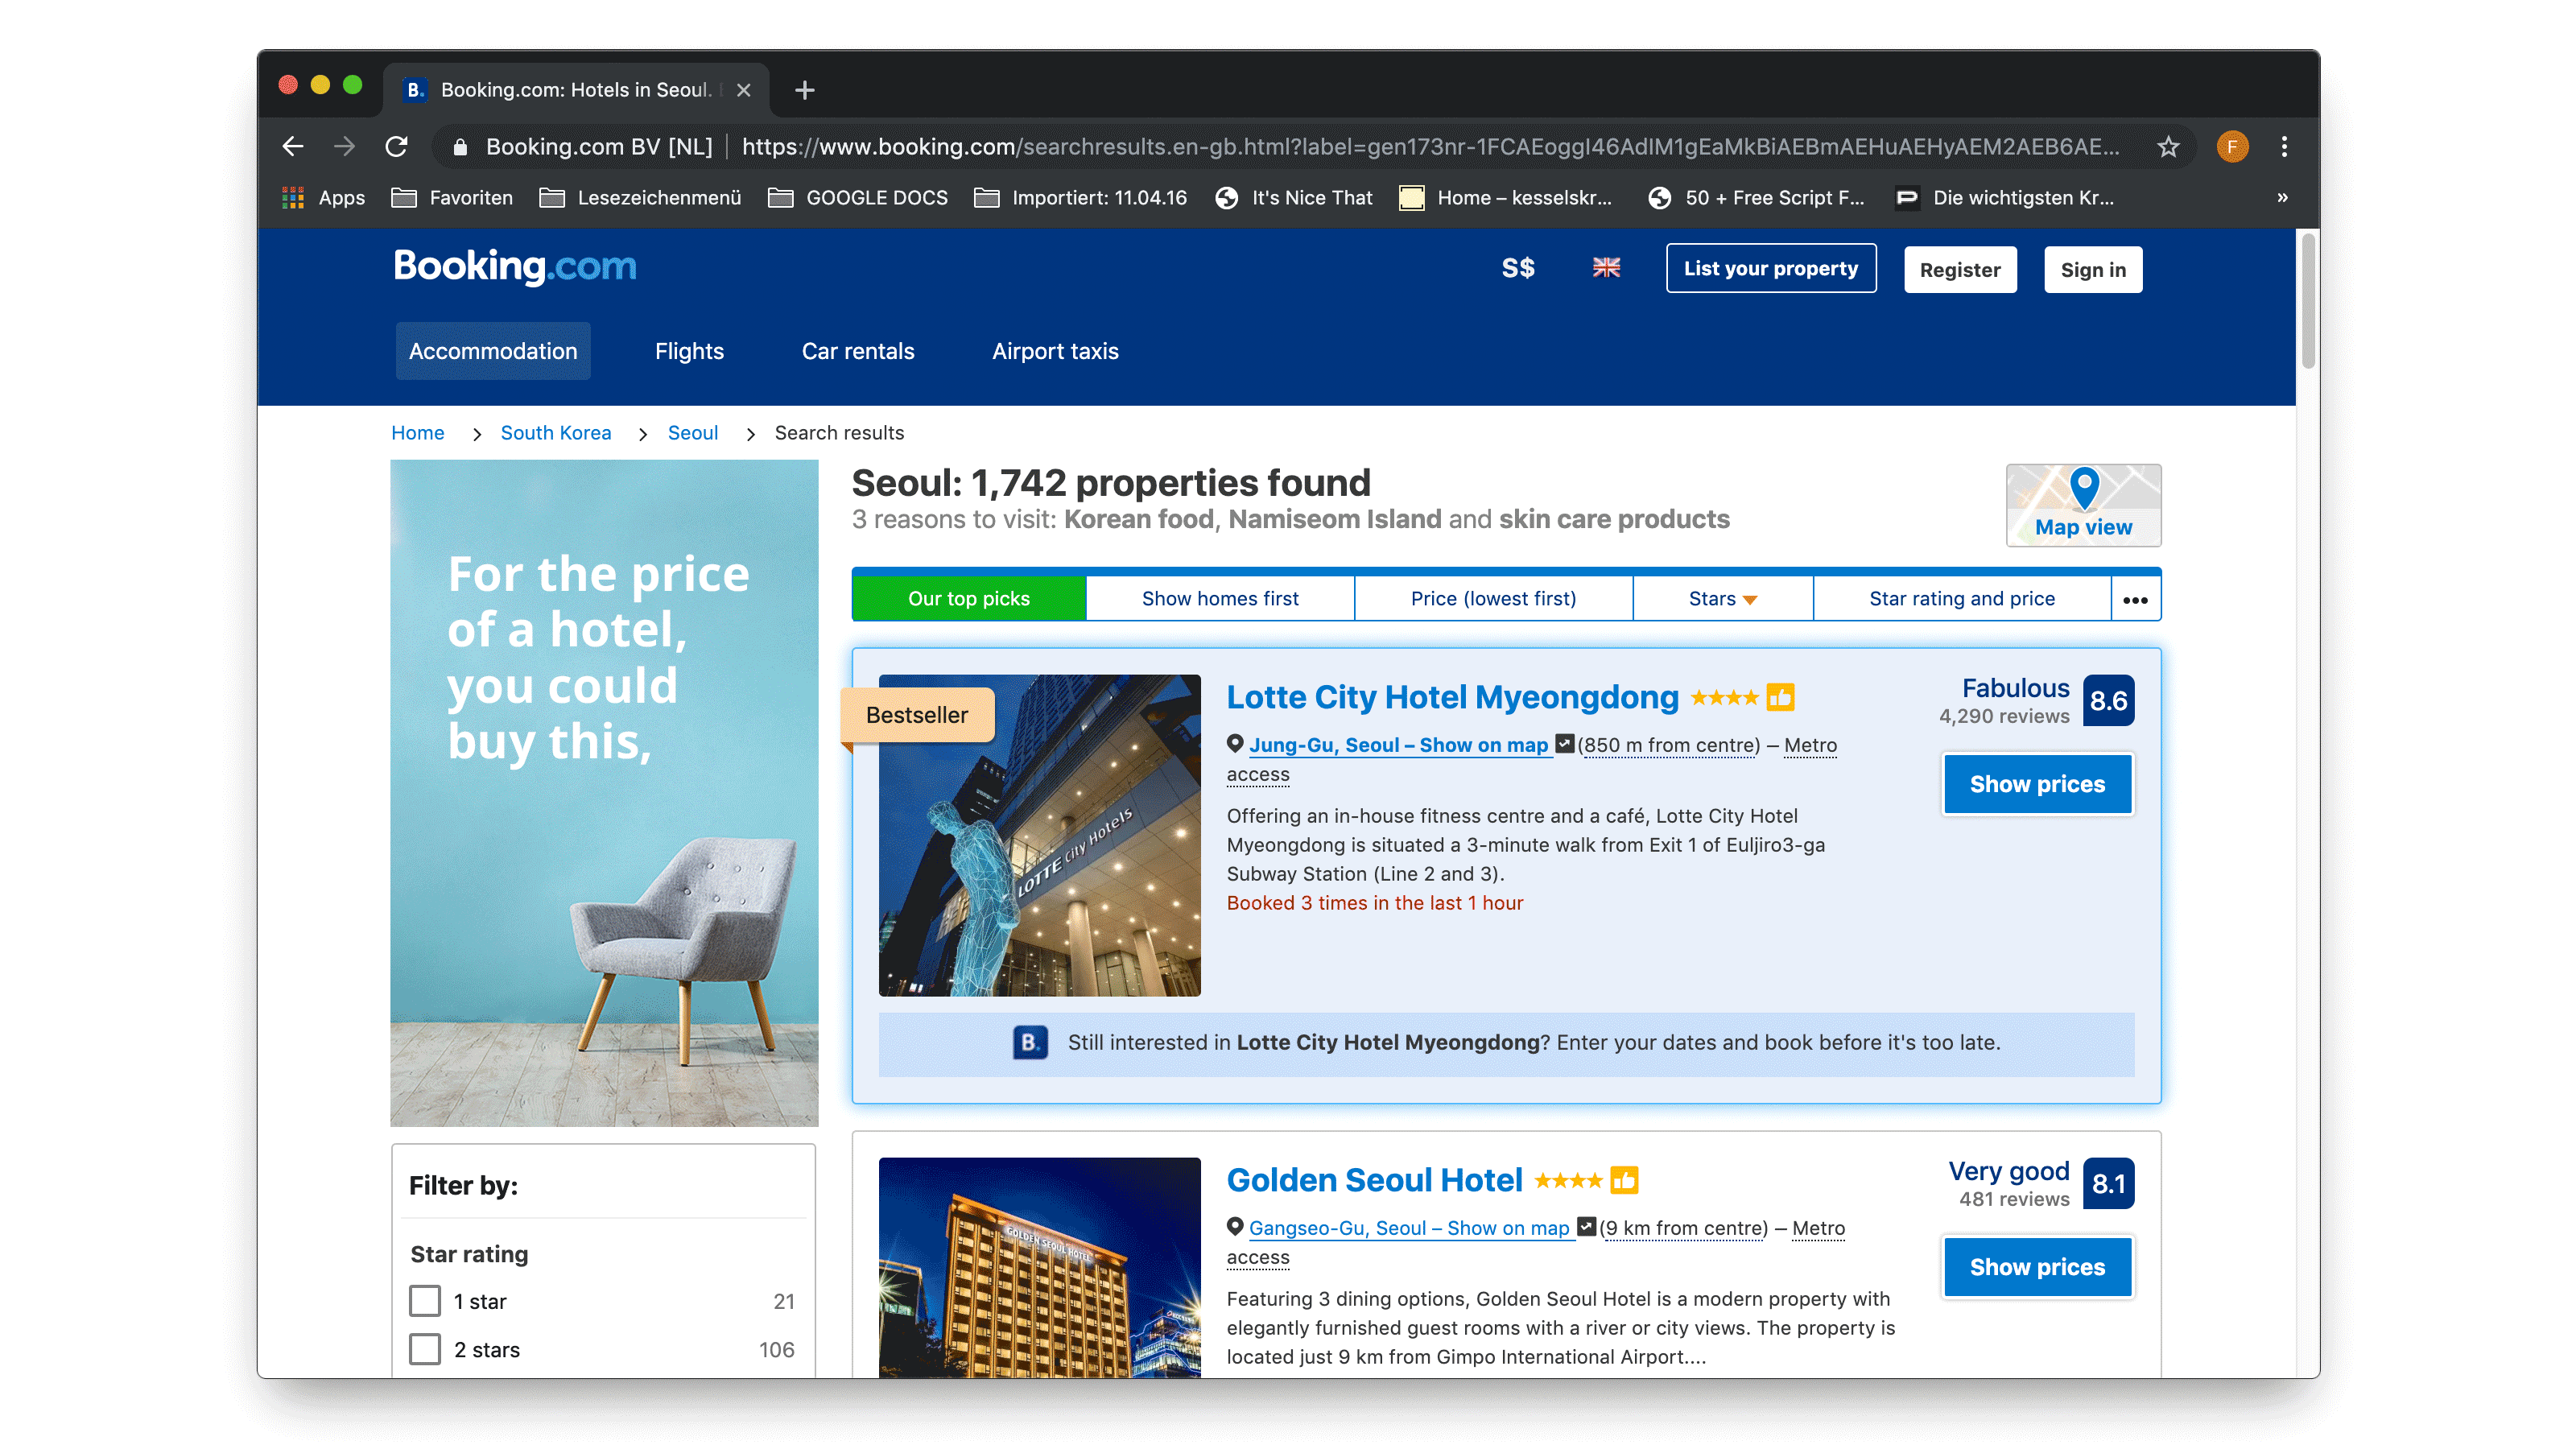Select the Accommodation tab
2576x1449 pixels.
(493, 351)
